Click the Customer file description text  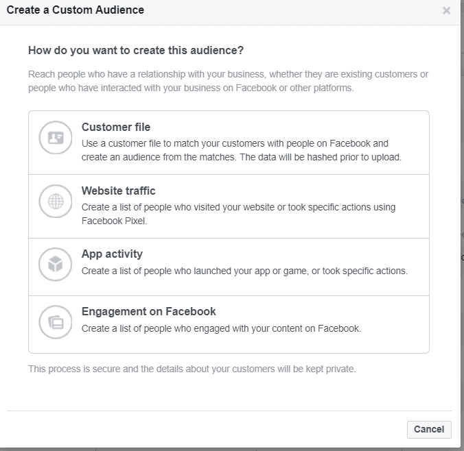tap(240, 150)
